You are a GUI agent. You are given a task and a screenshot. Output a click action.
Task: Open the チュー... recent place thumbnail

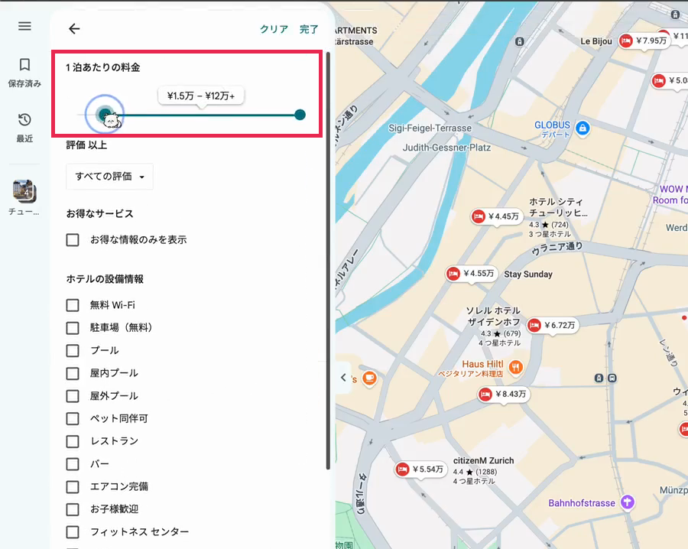24,191
